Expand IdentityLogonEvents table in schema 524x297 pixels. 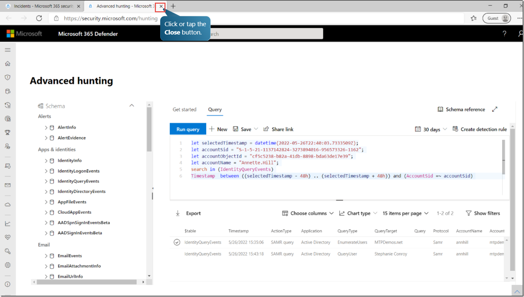click(46, 171)
